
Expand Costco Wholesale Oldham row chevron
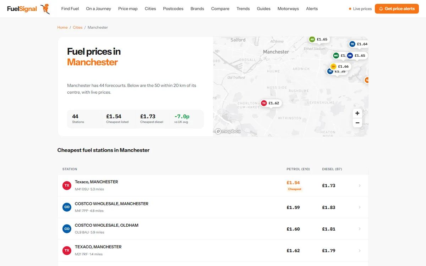tap(360, 229)
